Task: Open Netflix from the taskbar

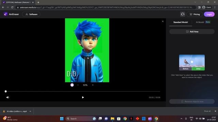Action: click(131, 119)
